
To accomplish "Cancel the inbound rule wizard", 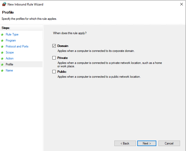I will pos(169,143).
